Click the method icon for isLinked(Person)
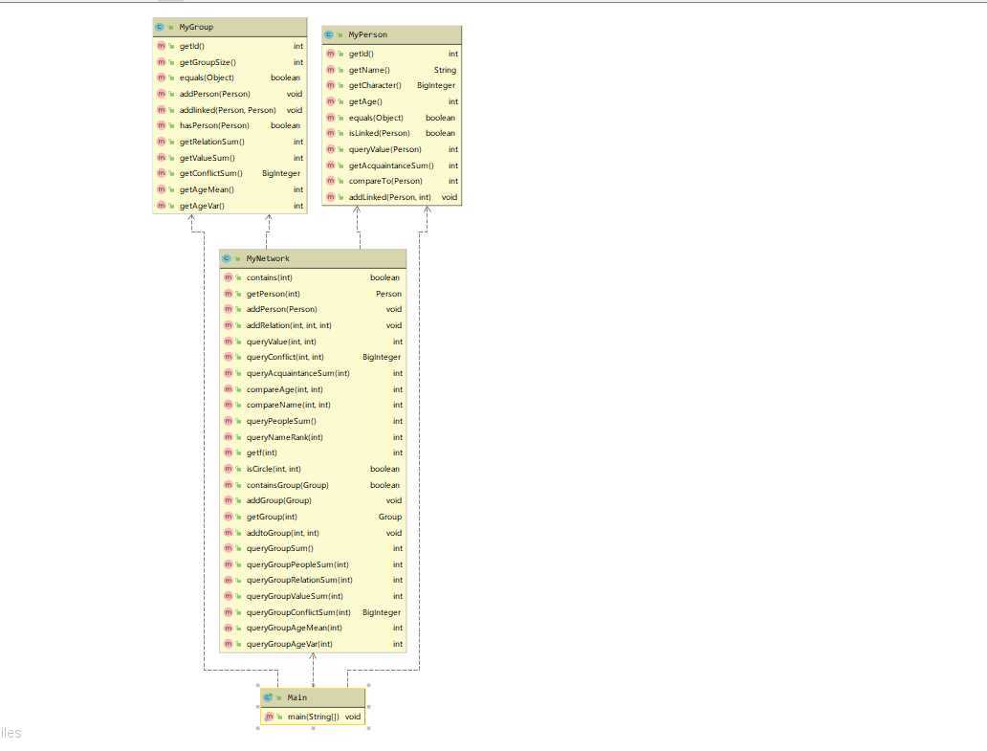Image resolution: width=987 pixels, height=751 pixels. pos(331,133)
